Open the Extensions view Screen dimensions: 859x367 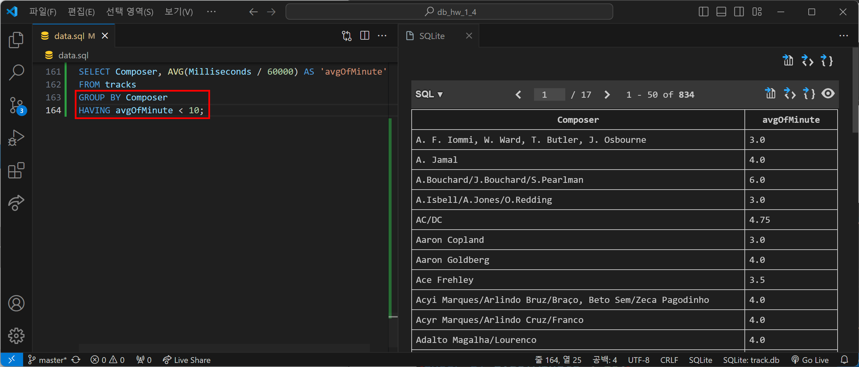click(x=16, y=170)
